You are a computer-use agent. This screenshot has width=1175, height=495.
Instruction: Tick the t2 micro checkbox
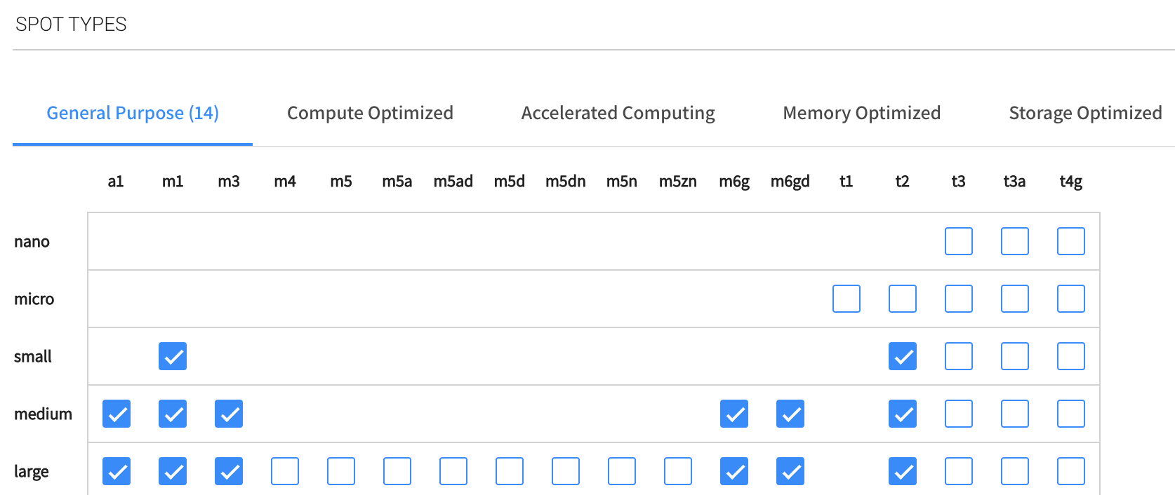tap(903, 299)
